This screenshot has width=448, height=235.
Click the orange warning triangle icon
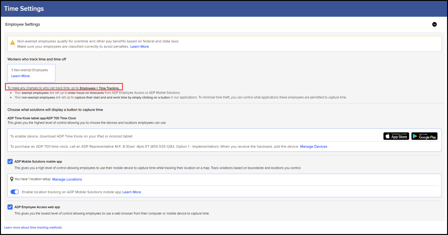(12, 42)
